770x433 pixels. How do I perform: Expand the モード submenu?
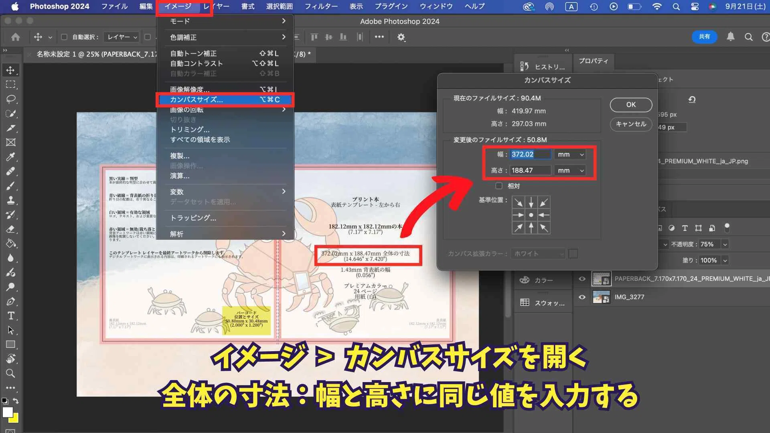[226, 21]
